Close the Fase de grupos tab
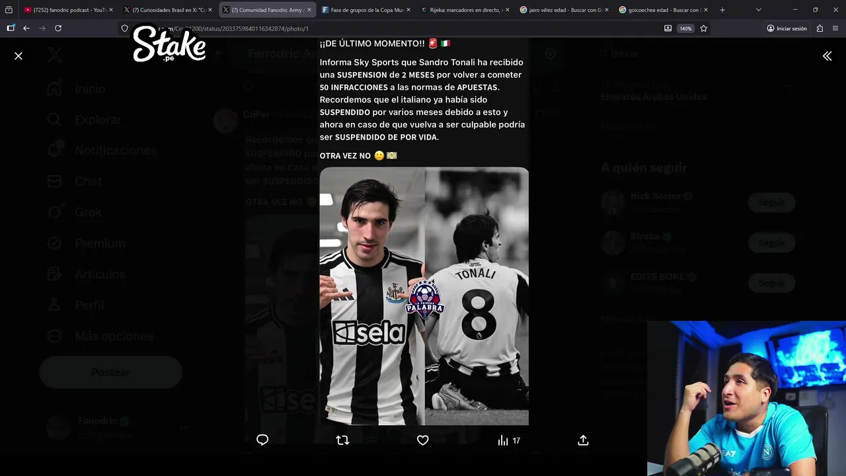The height and width of the screenshot is (476, 846). (408, 10)
